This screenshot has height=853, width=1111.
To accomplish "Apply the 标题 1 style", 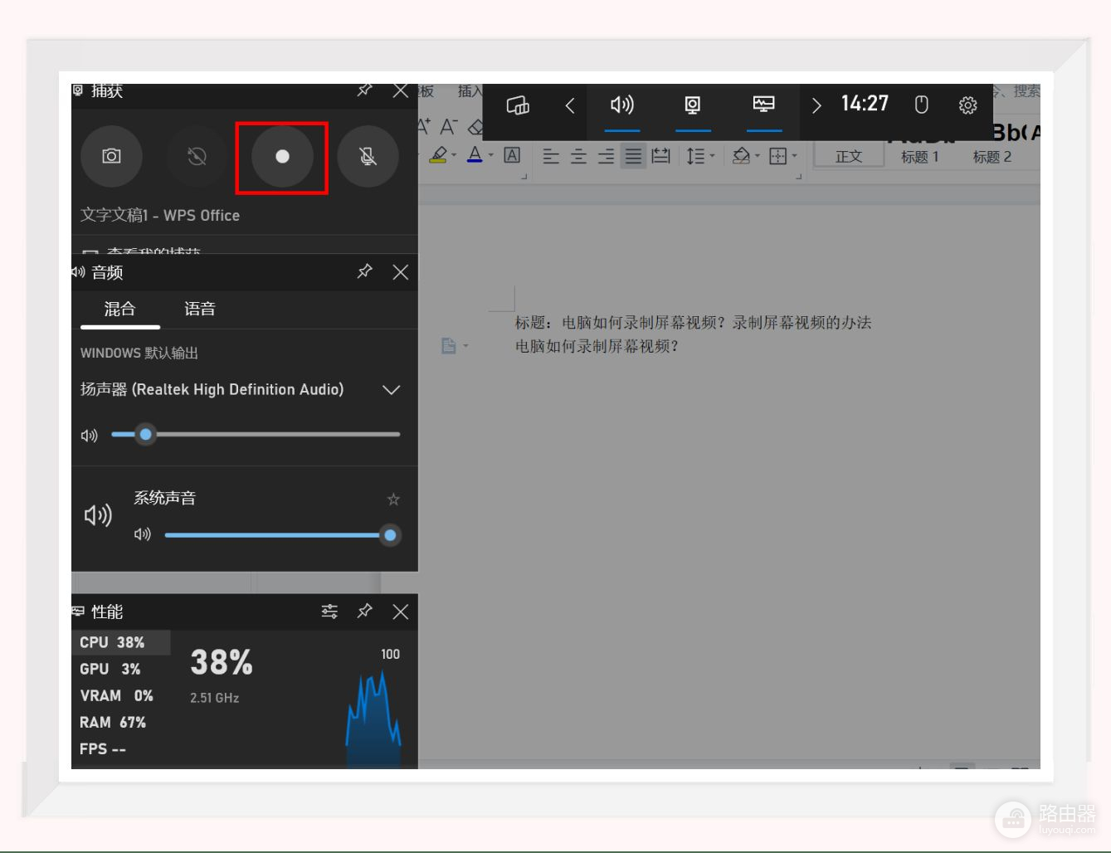I will click(x=919, y=157).
